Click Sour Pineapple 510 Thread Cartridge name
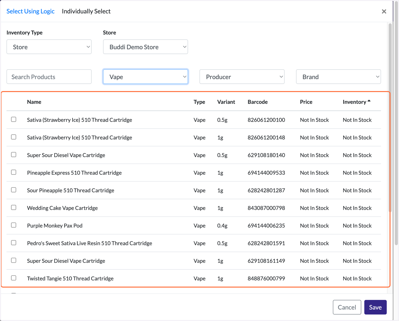Screen dimensions: 399x321 (x=71, y=190)
